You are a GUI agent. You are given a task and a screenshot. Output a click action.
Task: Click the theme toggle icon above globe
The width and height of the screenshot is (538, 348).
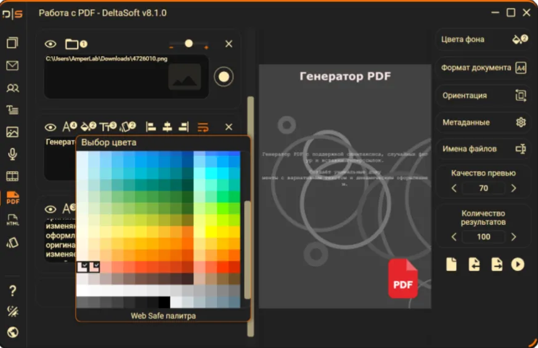click(x=13, y=311)
